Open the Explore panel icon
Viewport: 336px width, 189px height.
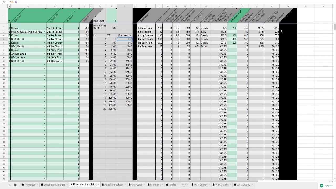click(322, 186)
